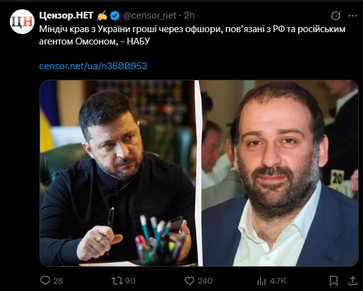The width and height of the screenshot is (363, 291).
Task: Open the left photo with Ukrainian flag
Action: pyautogui.click(x=118, y=173)
